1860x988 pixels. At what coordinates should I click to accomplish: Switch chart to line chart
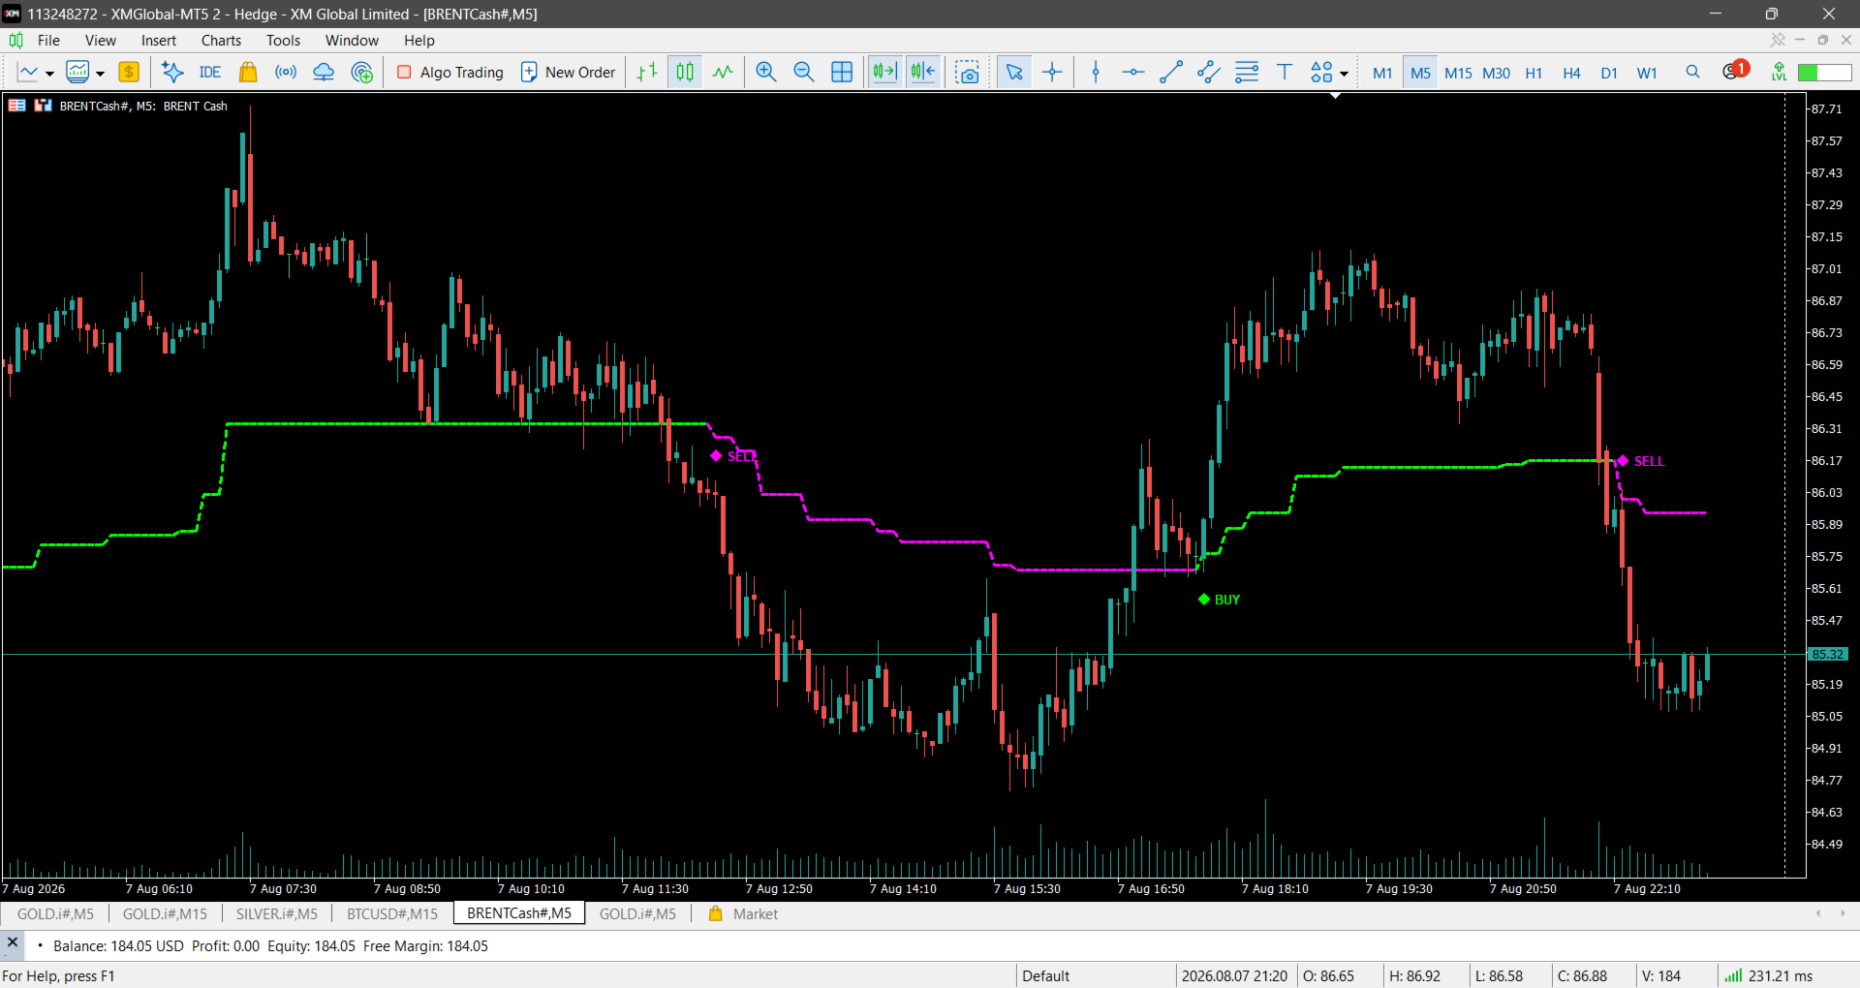pyautogui.click(x=723, y=73)
